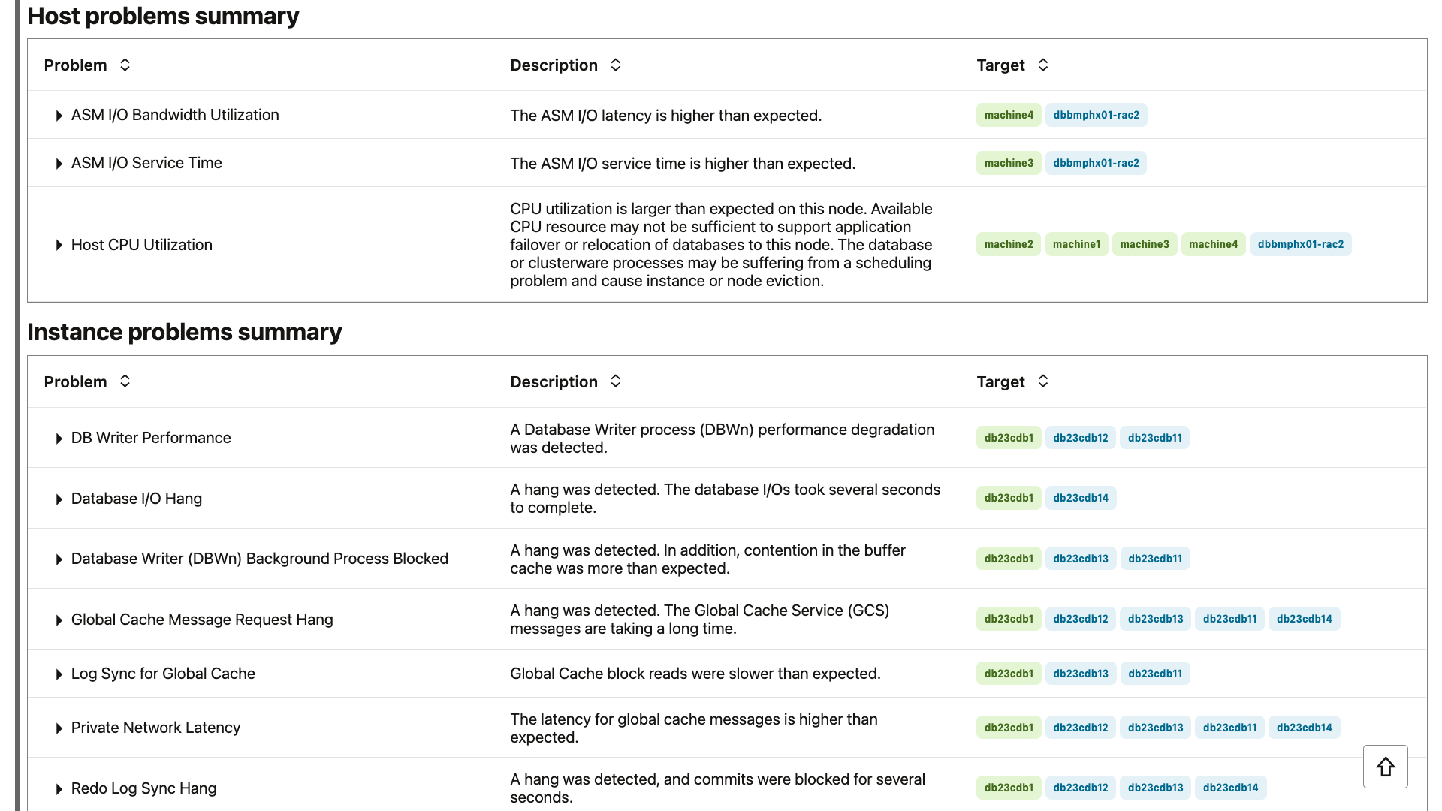The width and height of the screenshot is (1442, 811).
Task: Expand the Redo Log Sync Hang row
Action: (x=59, y=788)
